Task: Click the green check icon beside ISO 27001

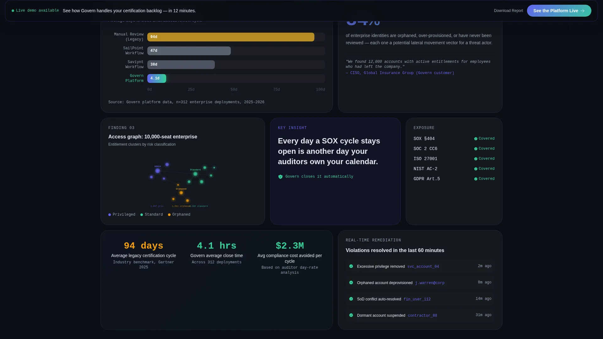Action: tap(476, 159)
